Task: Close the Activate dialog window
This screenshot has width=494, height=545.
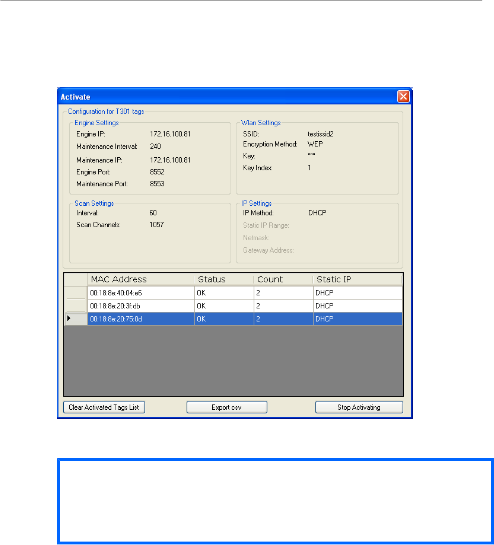Action: coord(403,96)
